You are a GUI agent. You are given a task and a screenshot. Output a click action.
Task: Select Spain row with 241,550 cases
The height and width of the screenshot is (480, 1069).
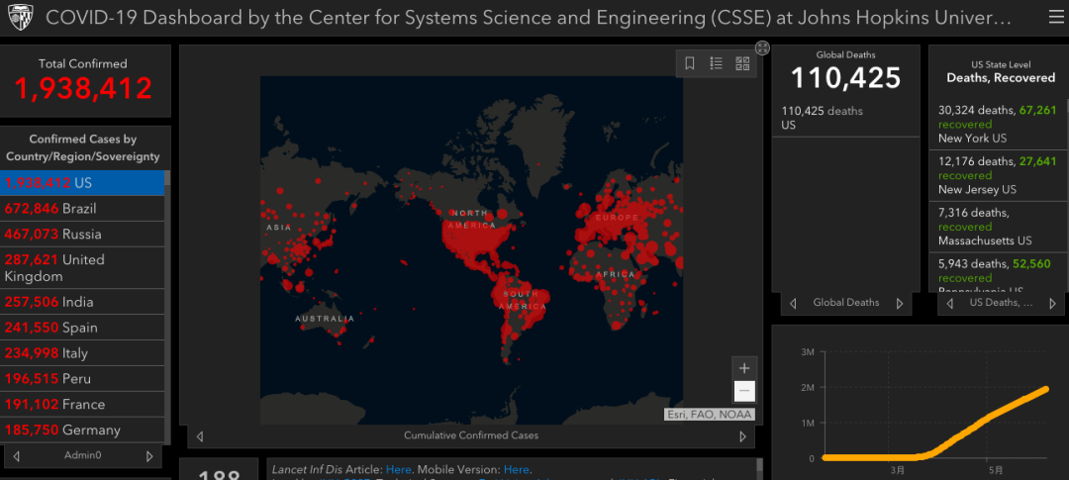[x=82, y=328]
